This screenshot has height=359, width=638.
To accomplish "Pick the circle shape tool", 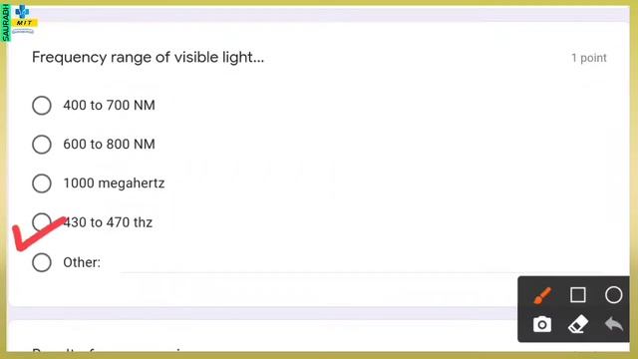I will coord(613,295).
